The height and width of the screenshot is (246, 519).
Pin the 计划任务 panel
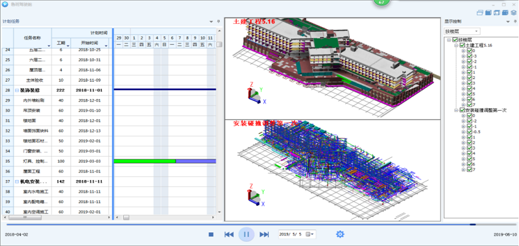click(218, 21)
